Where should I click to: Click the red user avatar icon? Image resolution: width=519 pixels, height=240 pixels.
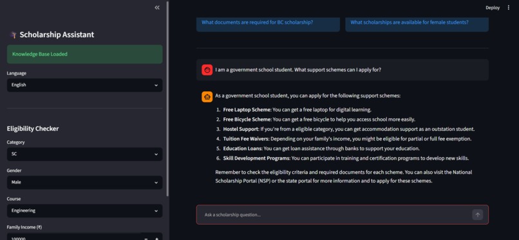(207, 70)
